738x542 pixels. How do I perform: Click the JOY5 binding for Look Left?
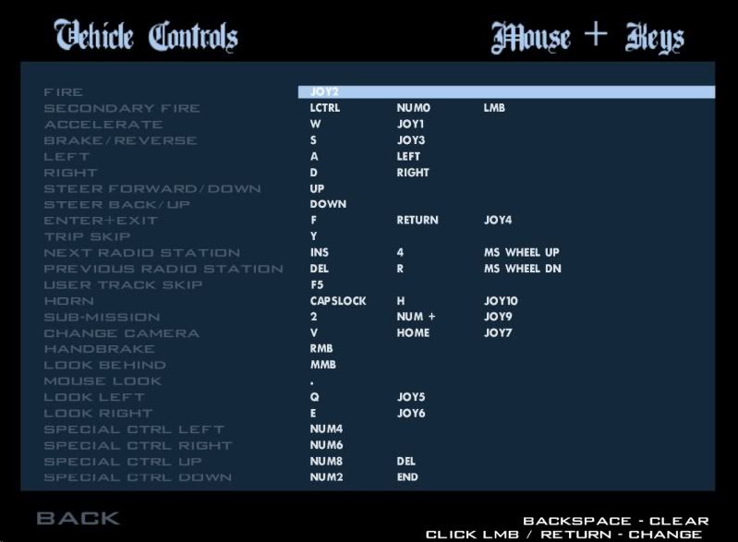[x=411, y=397]
